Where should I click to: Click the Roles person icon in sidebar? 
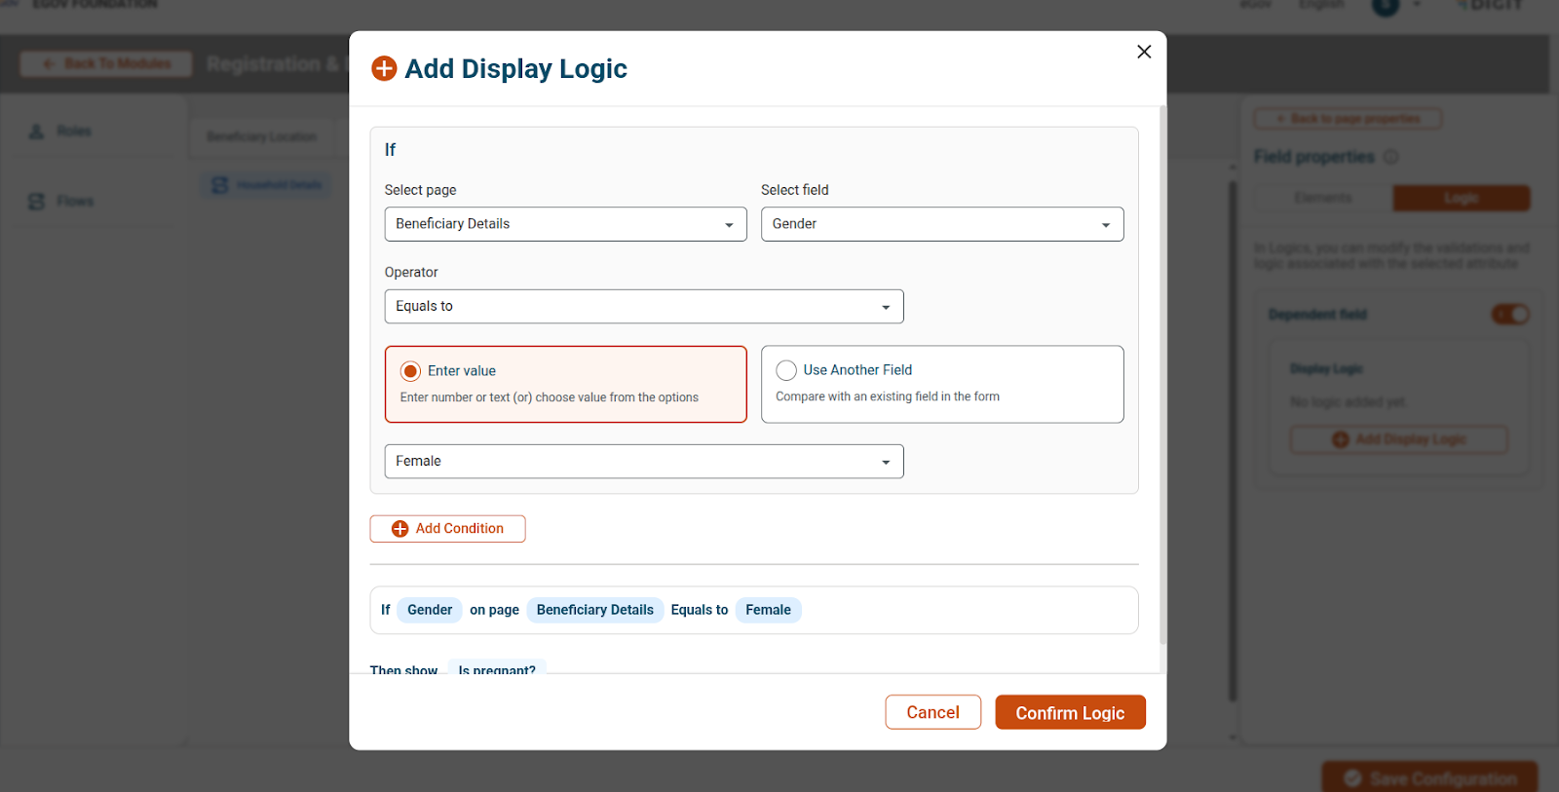[37, 132]
